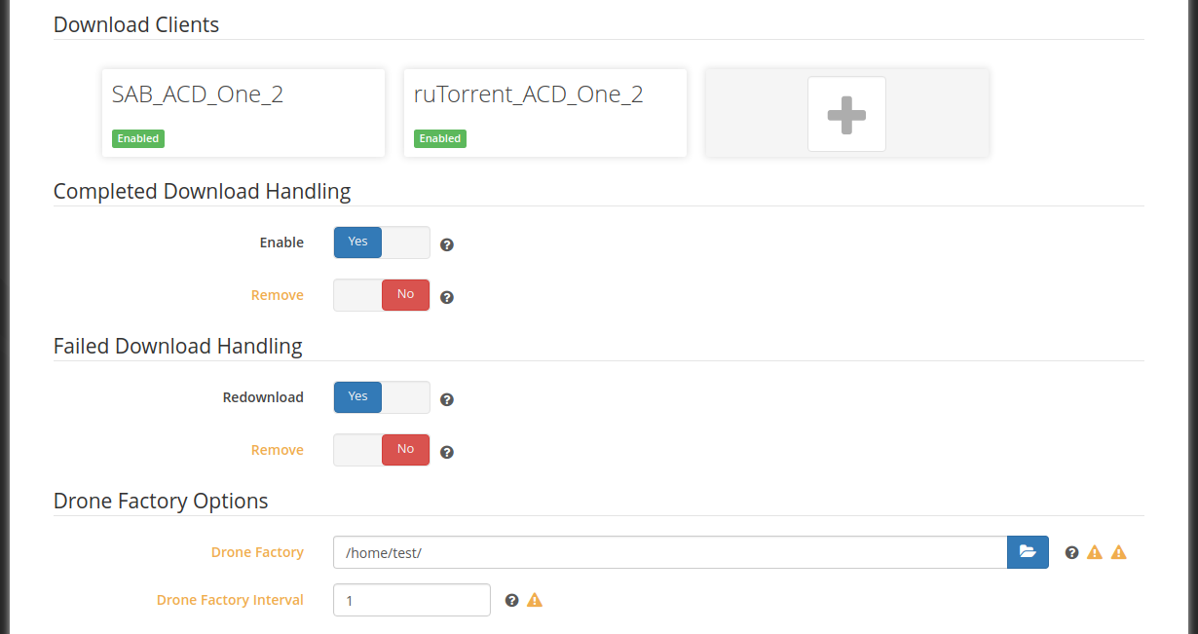Toggle Remove switch under Failed Download Handling
The height and width of the screenshot is (634, 1198).
382,450
